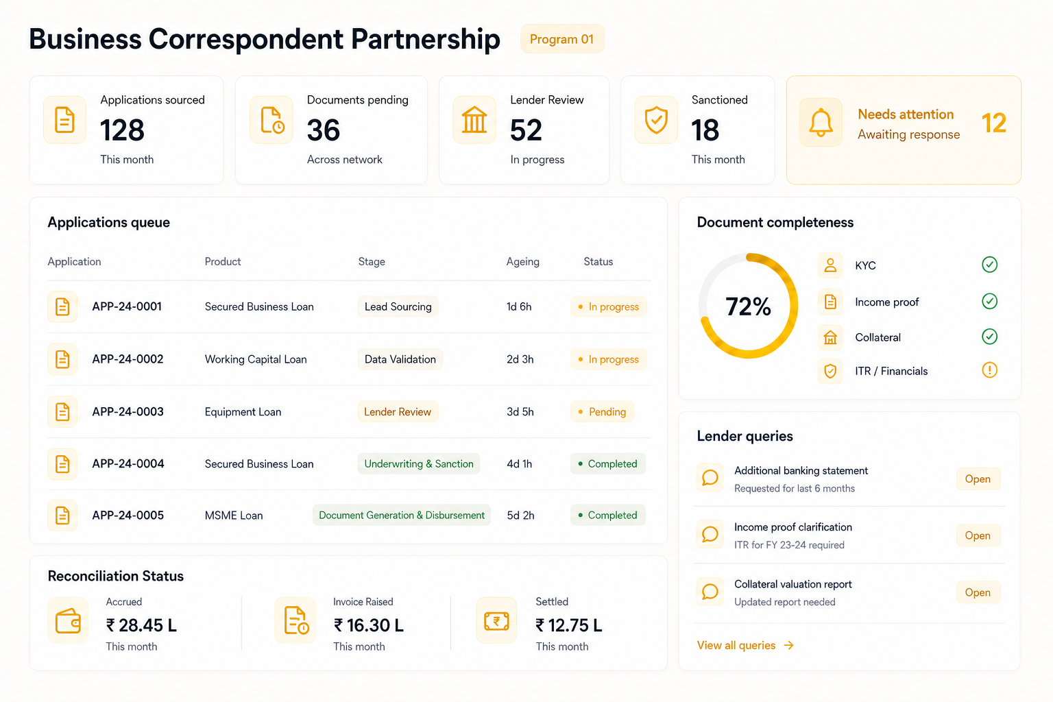Open the file icon for APP-24-0003
The width and height of the screenshot is (1053, 702).
point(62,411)
